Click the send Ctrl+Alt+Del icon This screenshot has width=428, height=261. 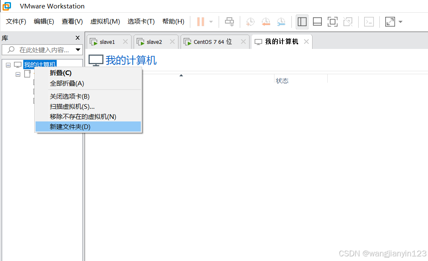pos(229,22)
